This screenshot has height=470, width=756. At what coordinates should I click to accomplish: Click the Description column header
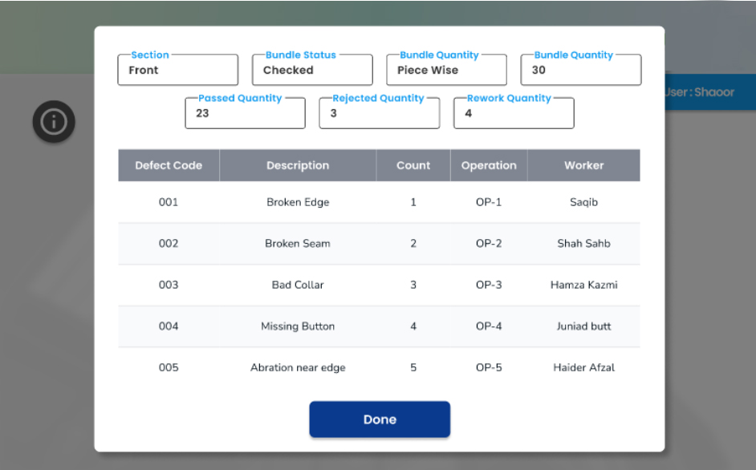point(298,165)
